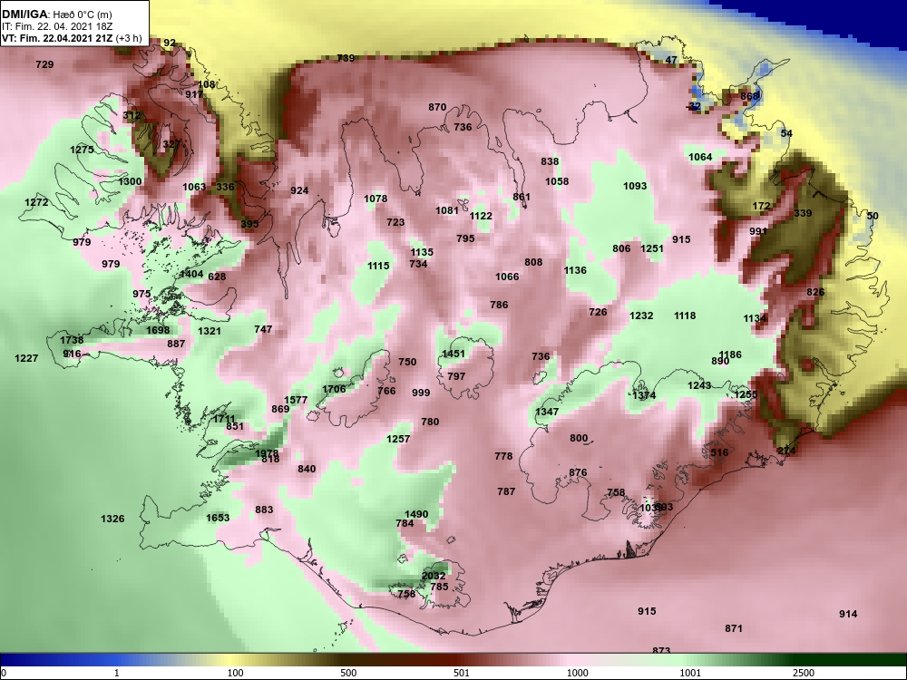
Task: Select the value 1257
Action: [x=398, y=440]
